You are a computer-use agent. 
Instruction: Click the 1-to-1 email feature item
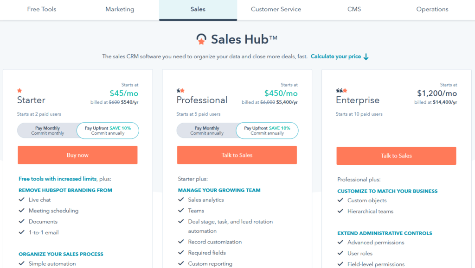(x=44, y=232)
